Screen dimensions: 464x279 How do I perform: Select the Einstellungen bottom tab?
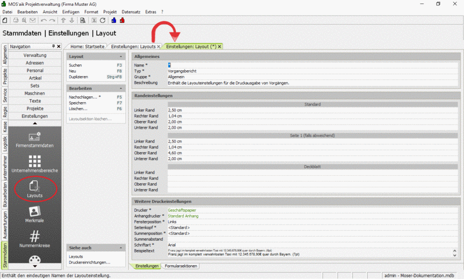click(147, 266)
